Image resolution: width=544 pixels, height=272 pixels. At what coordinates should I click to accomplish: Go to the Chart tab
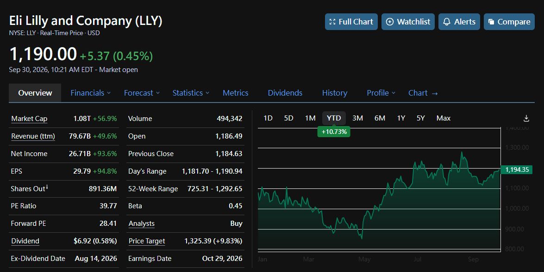423,93
